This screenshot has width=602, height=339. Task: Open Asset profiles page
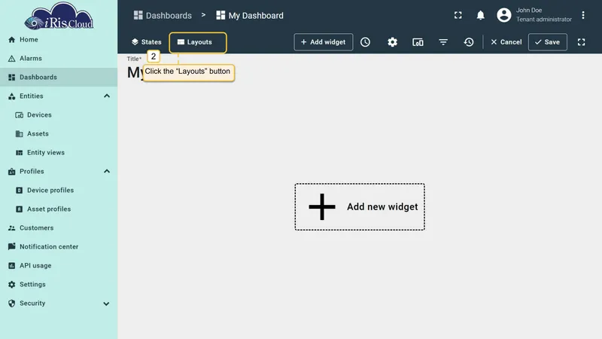pos(59,209)
